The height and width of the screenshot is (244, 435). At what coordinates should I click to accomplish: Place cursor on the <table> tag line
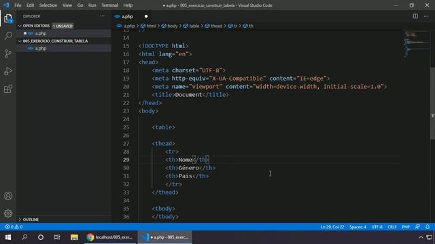pos(163,127)
